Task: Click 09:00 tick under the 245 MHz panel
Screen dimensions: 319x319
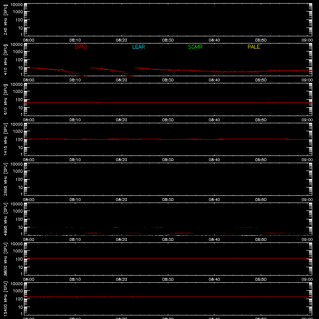Action: 307,40
